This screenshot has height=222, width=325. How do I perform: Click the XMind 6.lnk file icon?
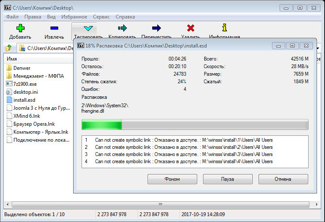coord(9,116)
